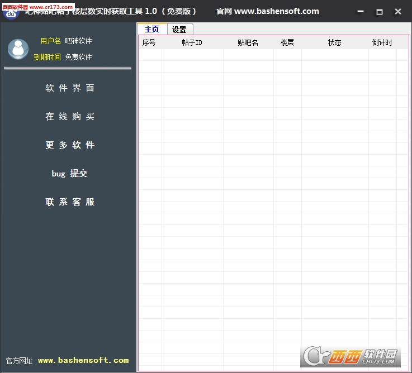This screenshot has height=373, width=412.
Task: Click the 到期时间 label
Action: [x=47, y=57]
